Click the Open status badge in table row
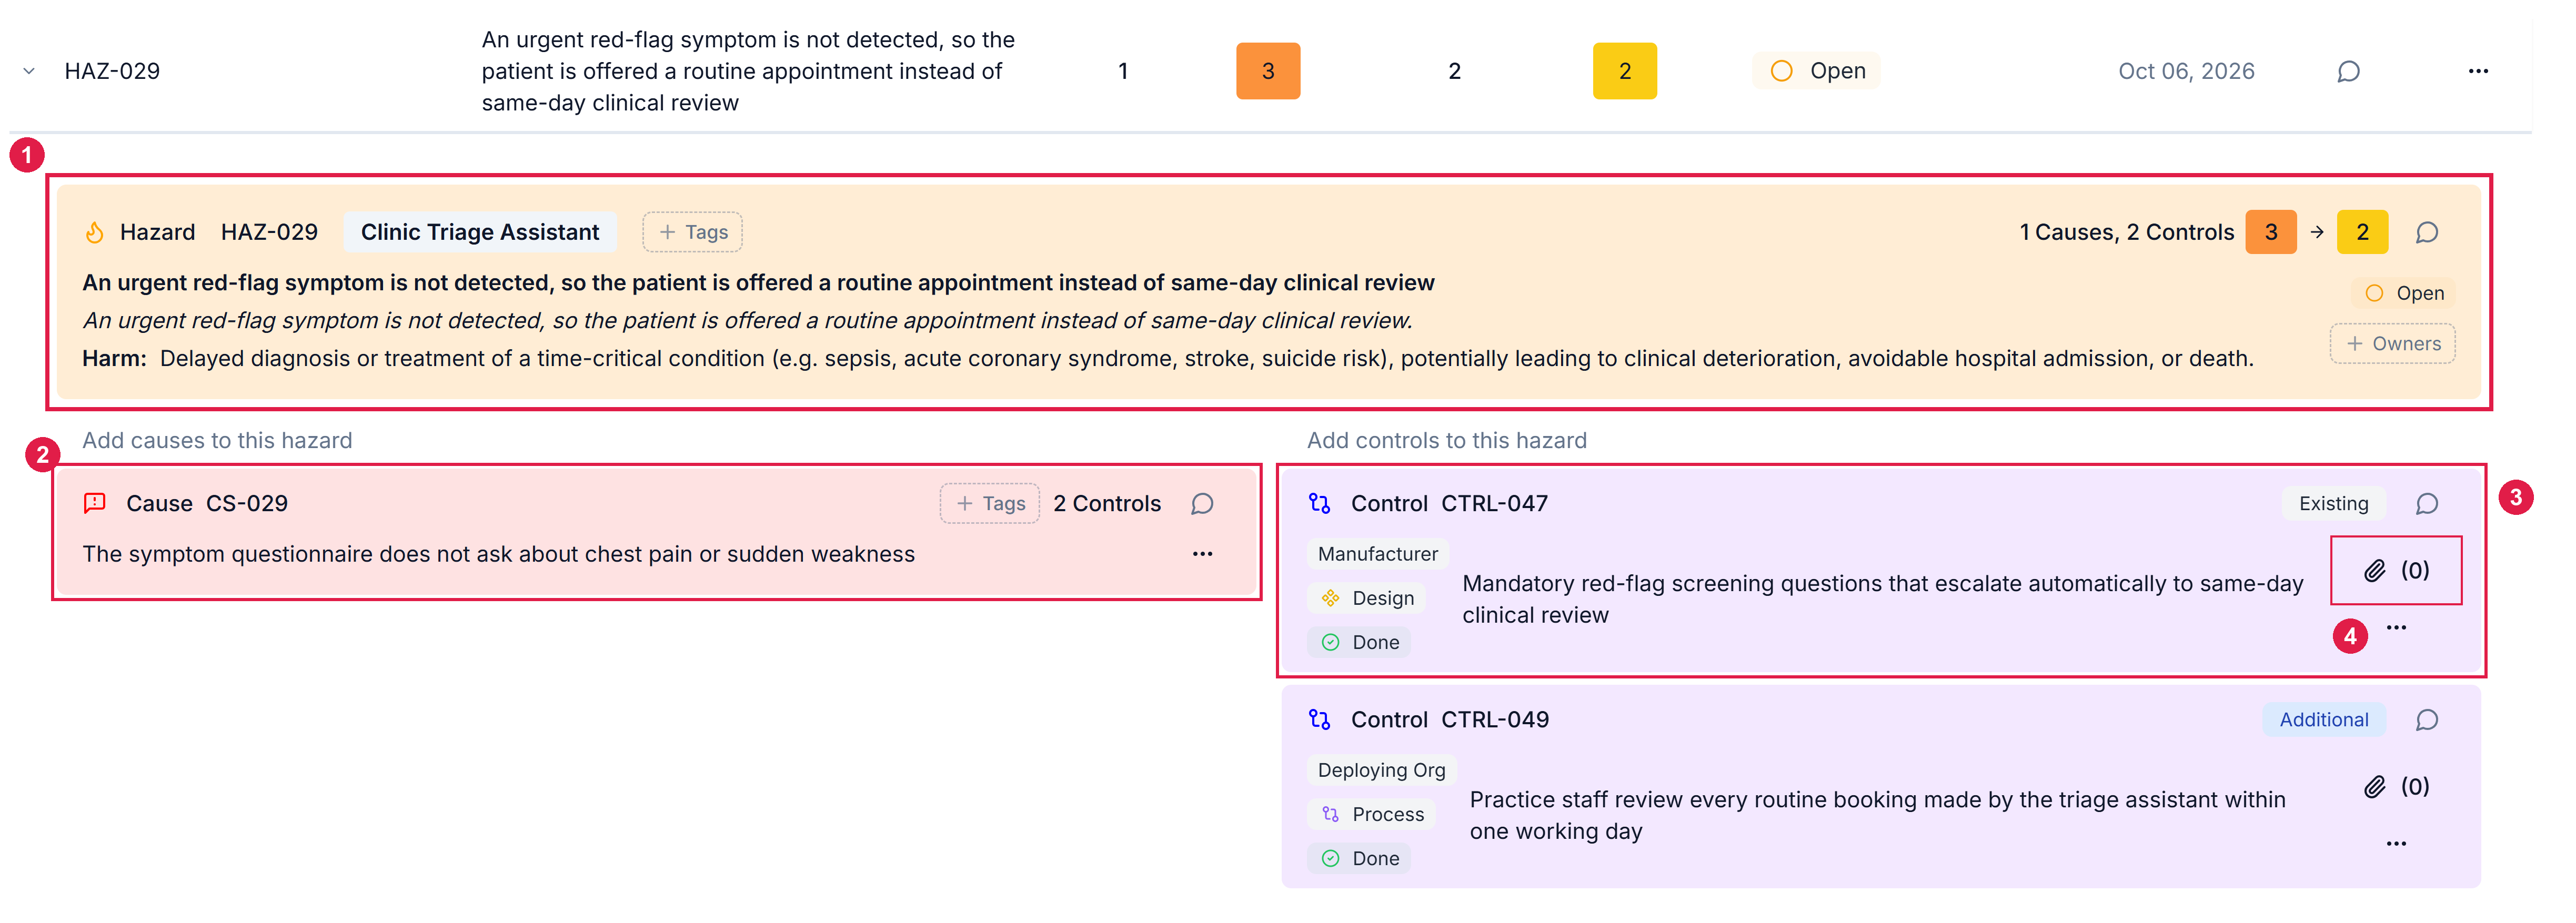Viewport: 2576px width, 923px height. (x=1816, y=71)
